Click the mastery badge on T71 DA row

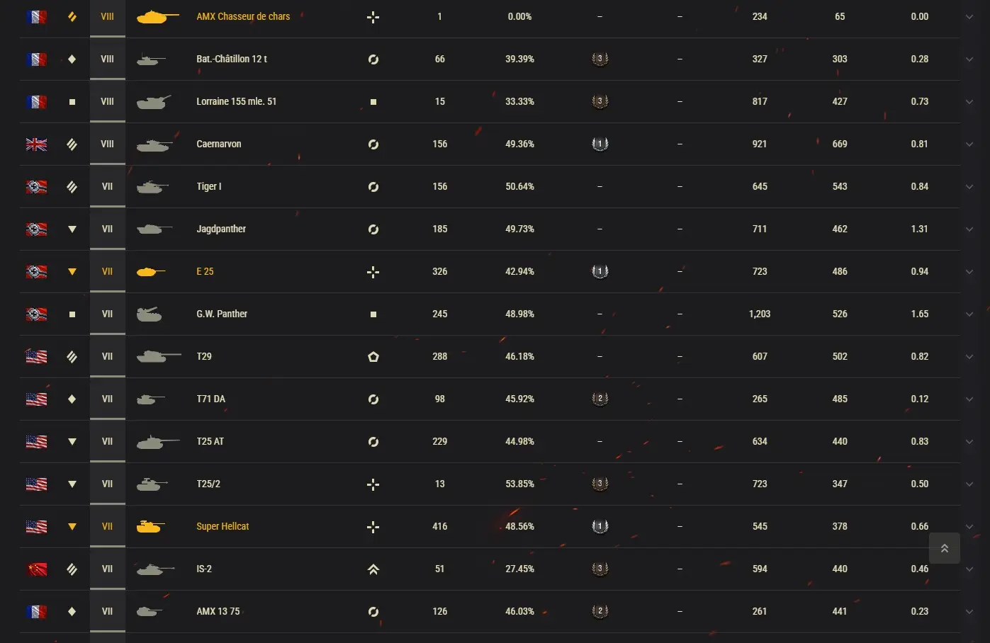pyautogui.click(x=600, y=399)
